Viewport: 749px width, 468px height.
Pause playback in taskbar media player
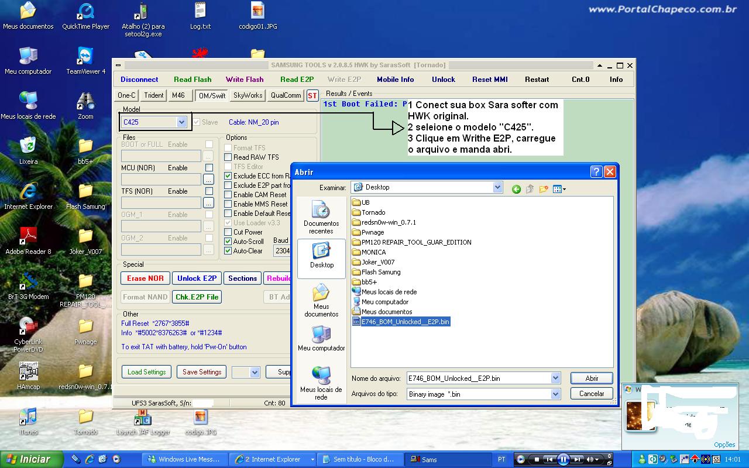563,460
